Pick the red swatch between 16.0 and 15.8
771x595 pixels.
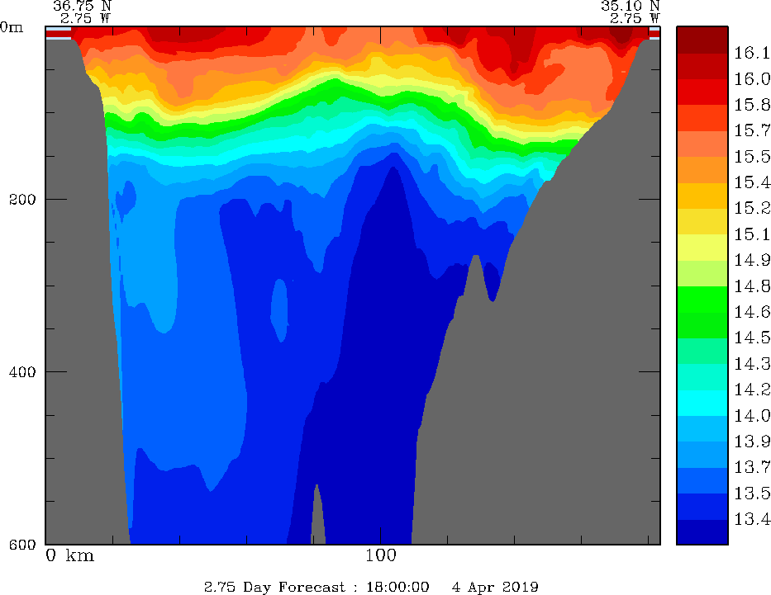point(702,92)
